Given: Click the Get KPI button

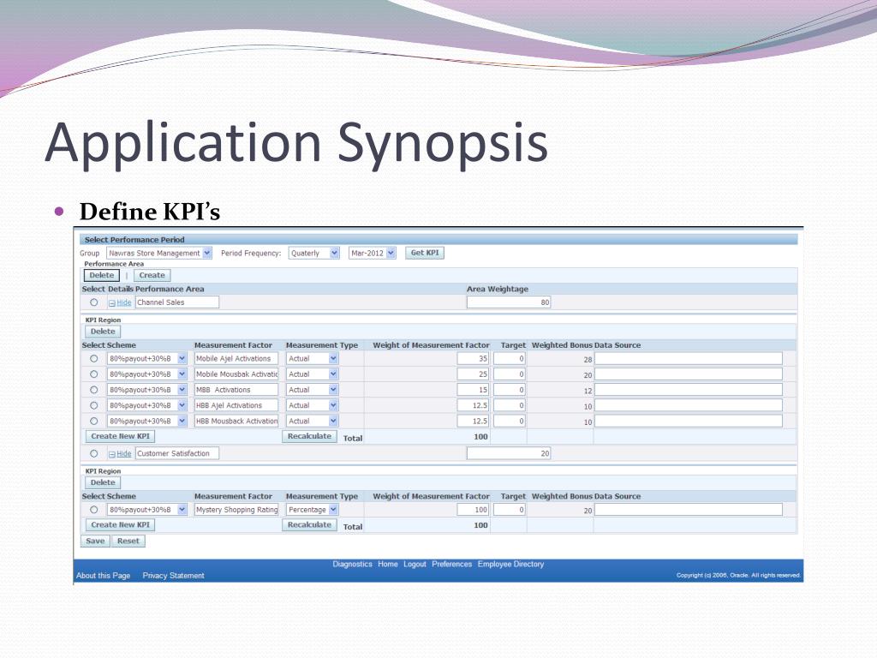Looking at the screenshot, I should [425, 253].
